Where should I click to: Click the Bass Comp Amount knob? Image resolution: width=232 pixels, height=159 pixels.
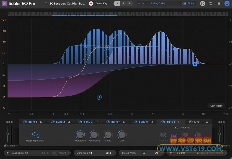(55, 153)
